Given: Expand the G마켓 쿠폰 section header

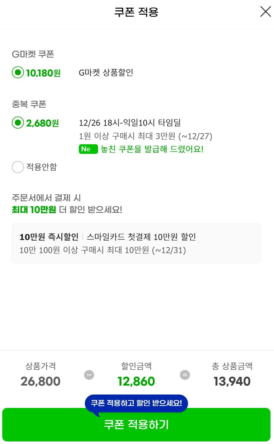Looking at the screenshot, I should (x=34, y=54).
